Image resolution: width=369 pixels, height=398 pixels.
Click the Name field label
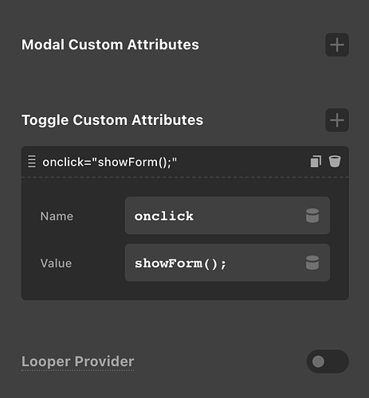[57, 217]
